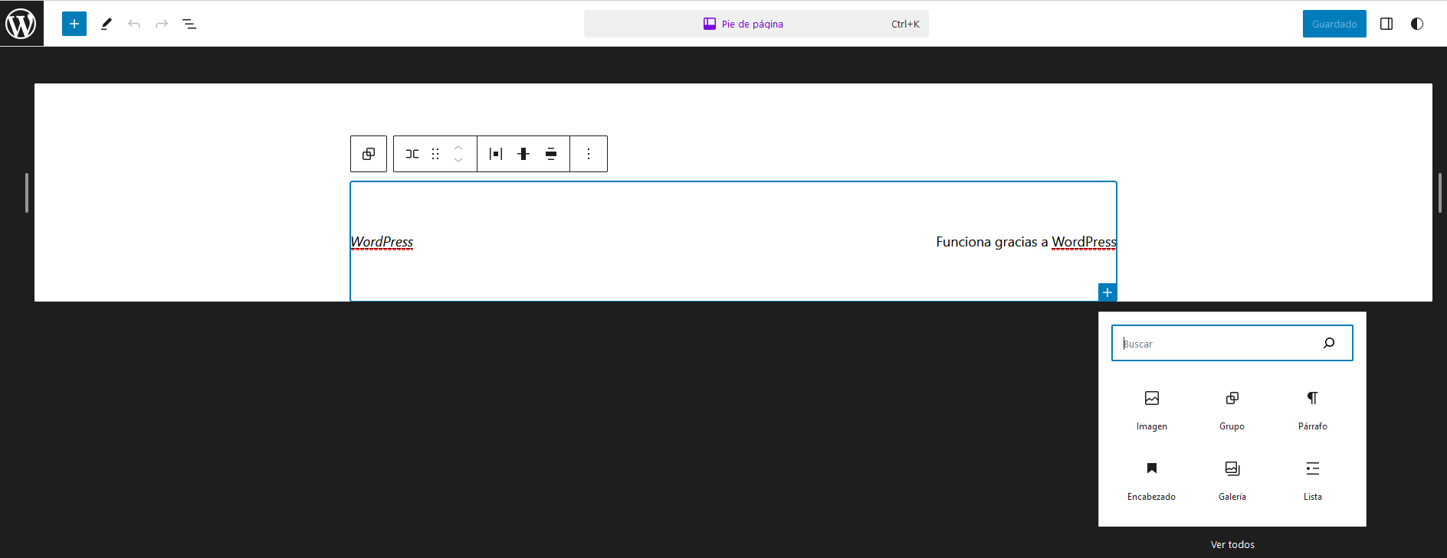The height and width of the screenshot is (558, 1447).
Task: Toggle the blue block inserter button
Action: 74,24
